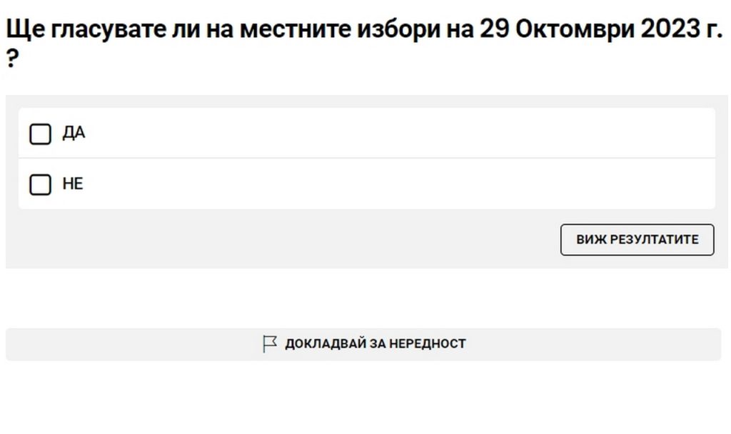Viewport: 731px width, 434px height.
Task: Click empty space in the ДА option row
Action: tap(393, 133)
